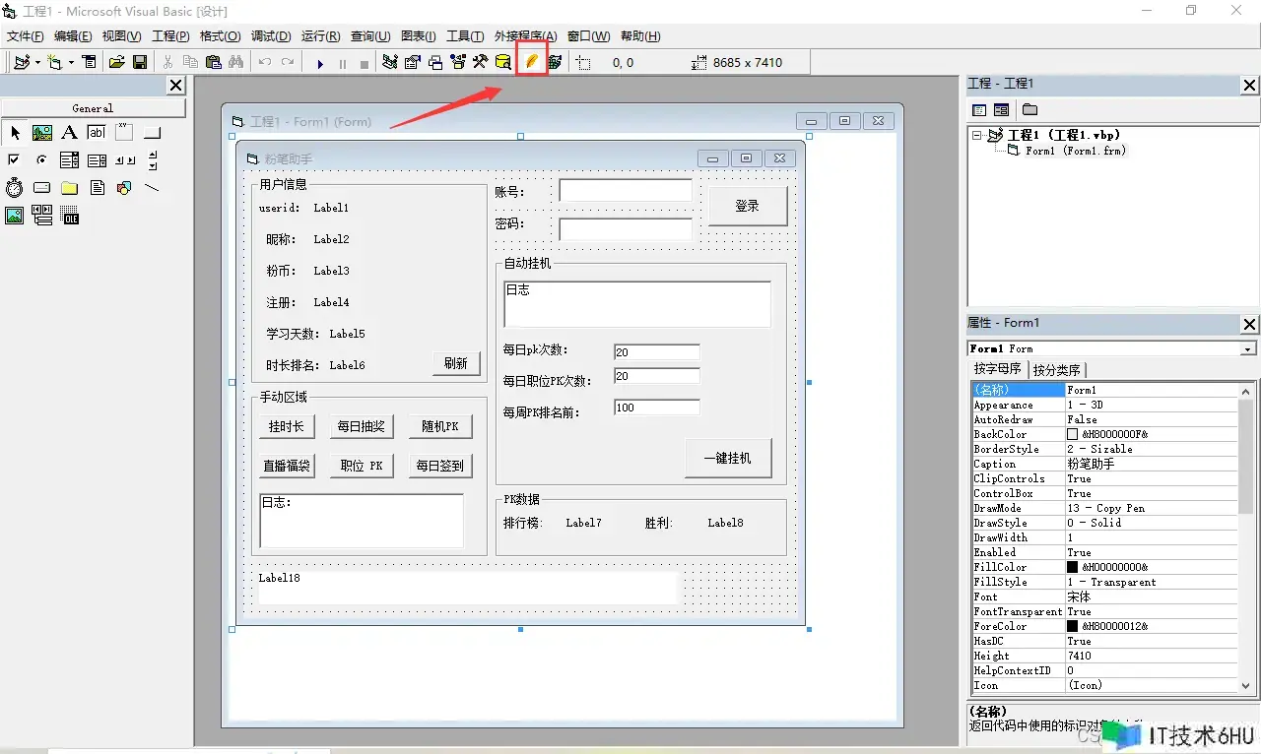This screenshot has height=754, width=1261.
Task: Select the OptionButton control in toolbox
Action: point(42,159)
